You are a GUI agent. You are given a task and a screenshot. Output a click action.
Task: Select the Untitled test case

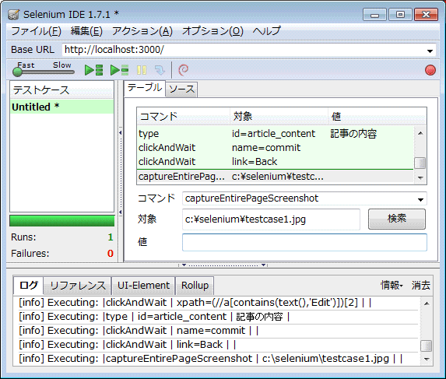pos(61,107)
